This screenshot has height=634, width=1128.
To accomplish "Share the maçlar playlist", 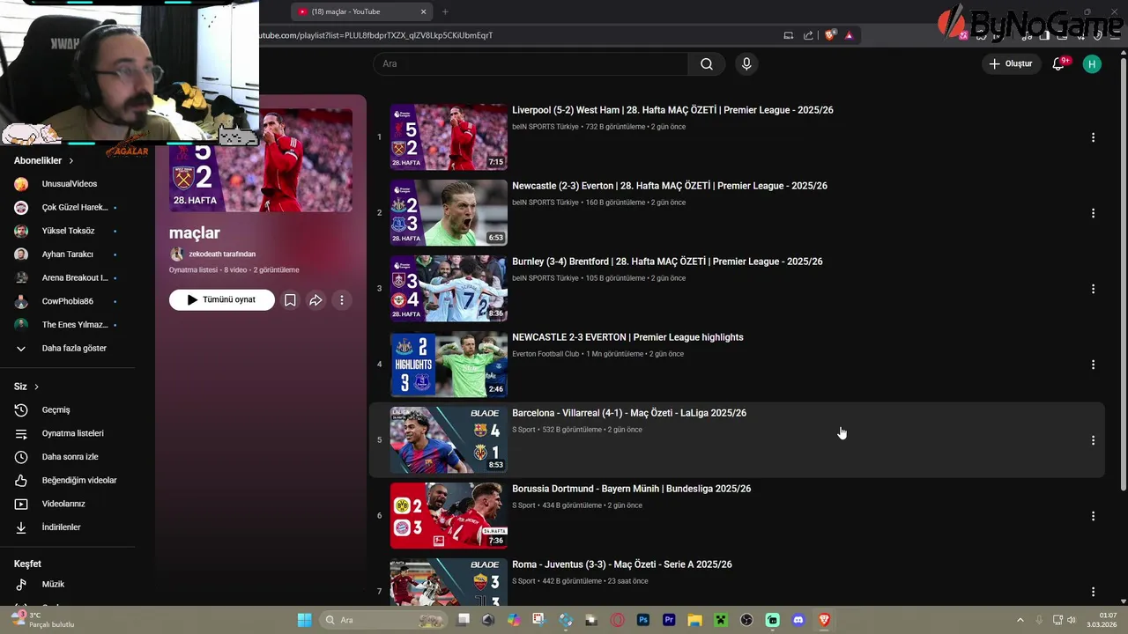I will pos(315,300).
